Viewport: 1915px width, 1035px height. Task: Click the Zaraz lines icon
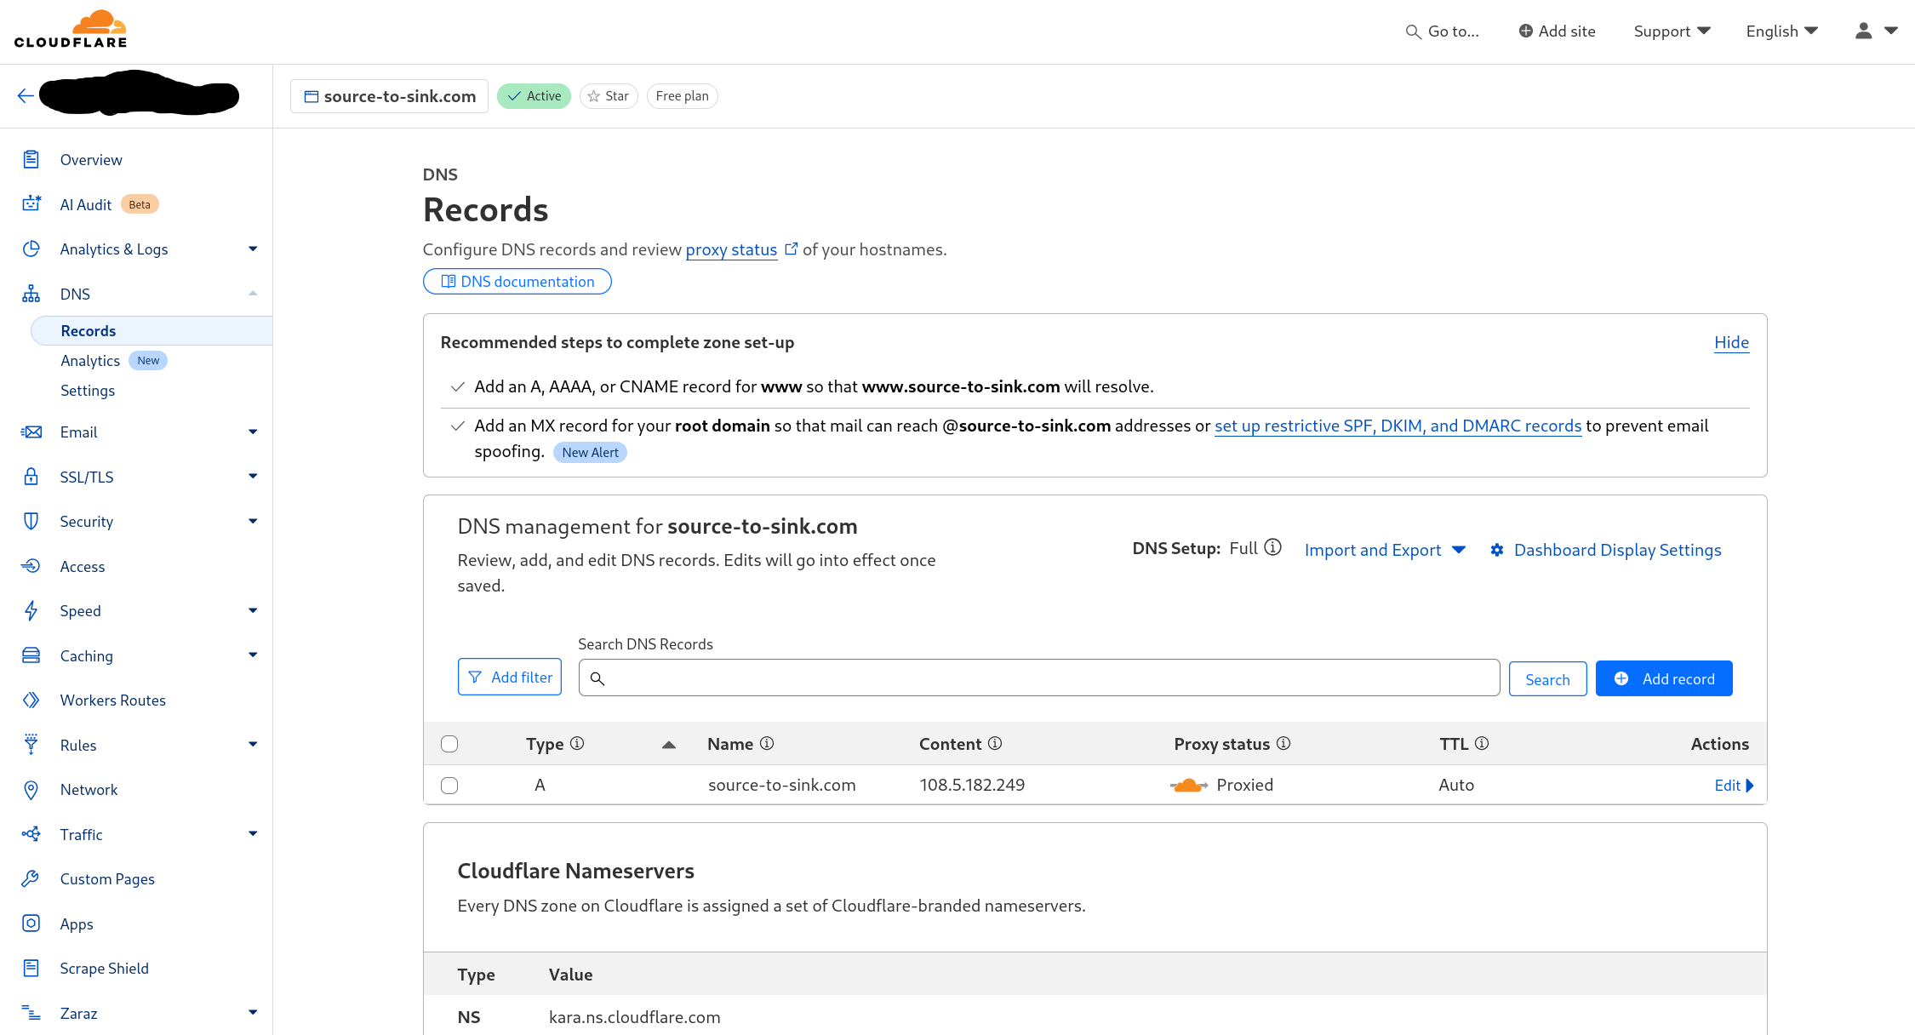31,1013
